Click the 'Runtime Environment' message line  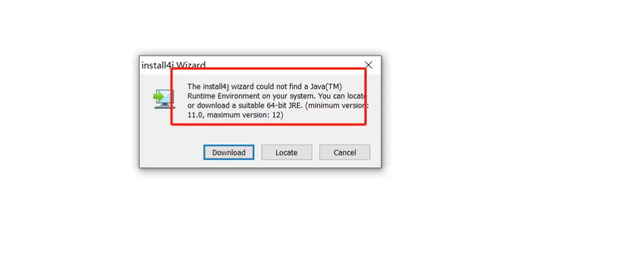[223, 96]
